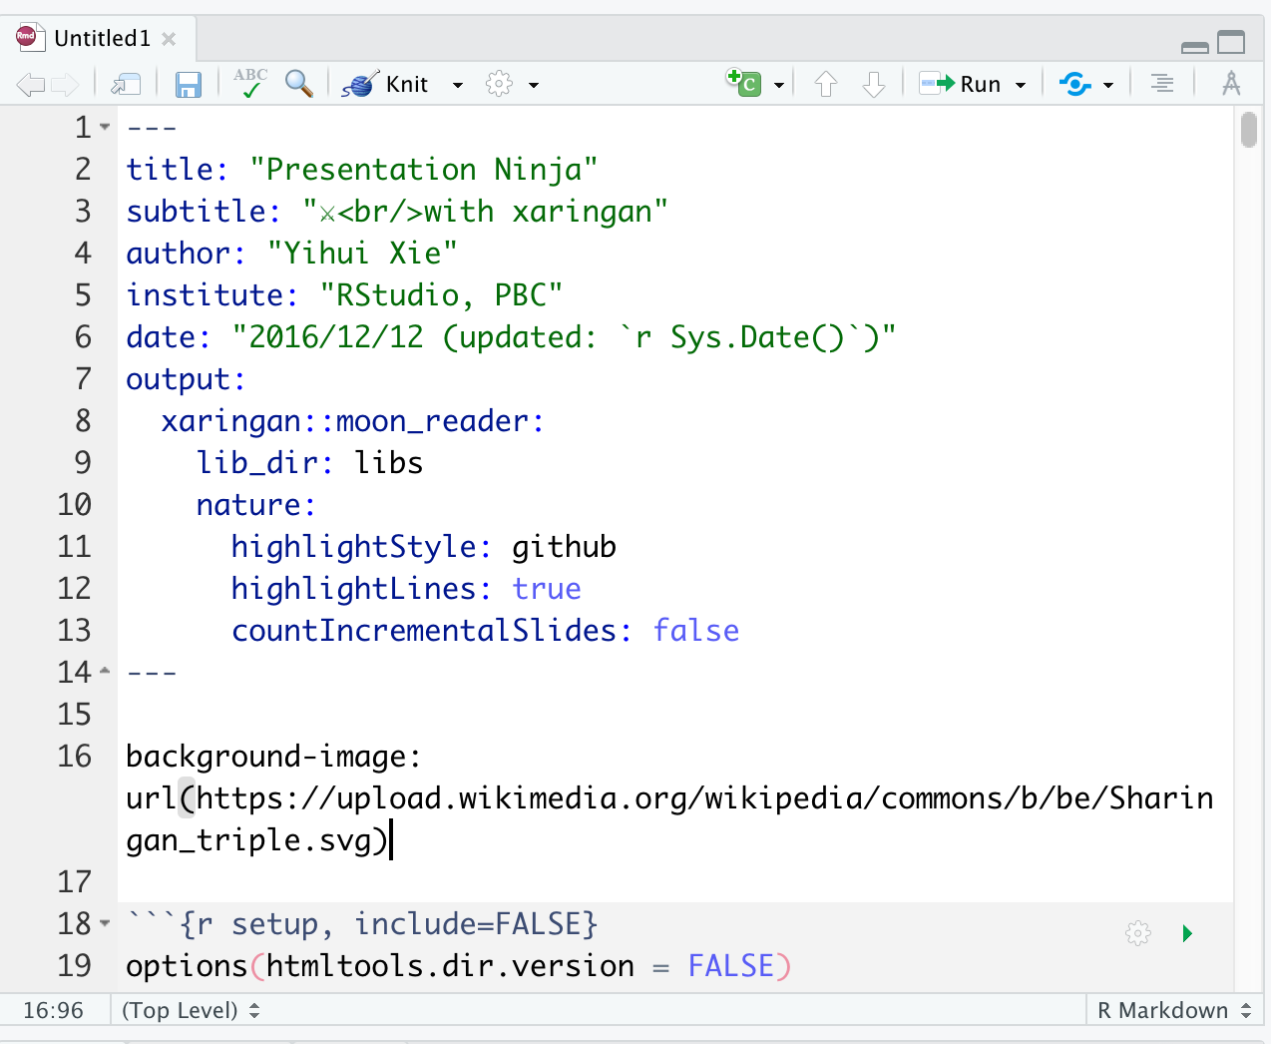Viewport: 1271px width, 1044px height.
Task: Click on subtitle "with xaringan" line
Action: point(397,212)
